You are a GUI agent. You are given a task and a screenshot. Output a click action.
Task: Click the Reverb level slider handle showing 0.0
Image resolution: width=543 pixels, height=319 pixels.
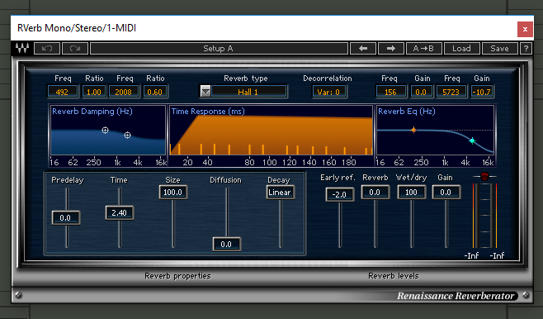[x=375, y=192]
